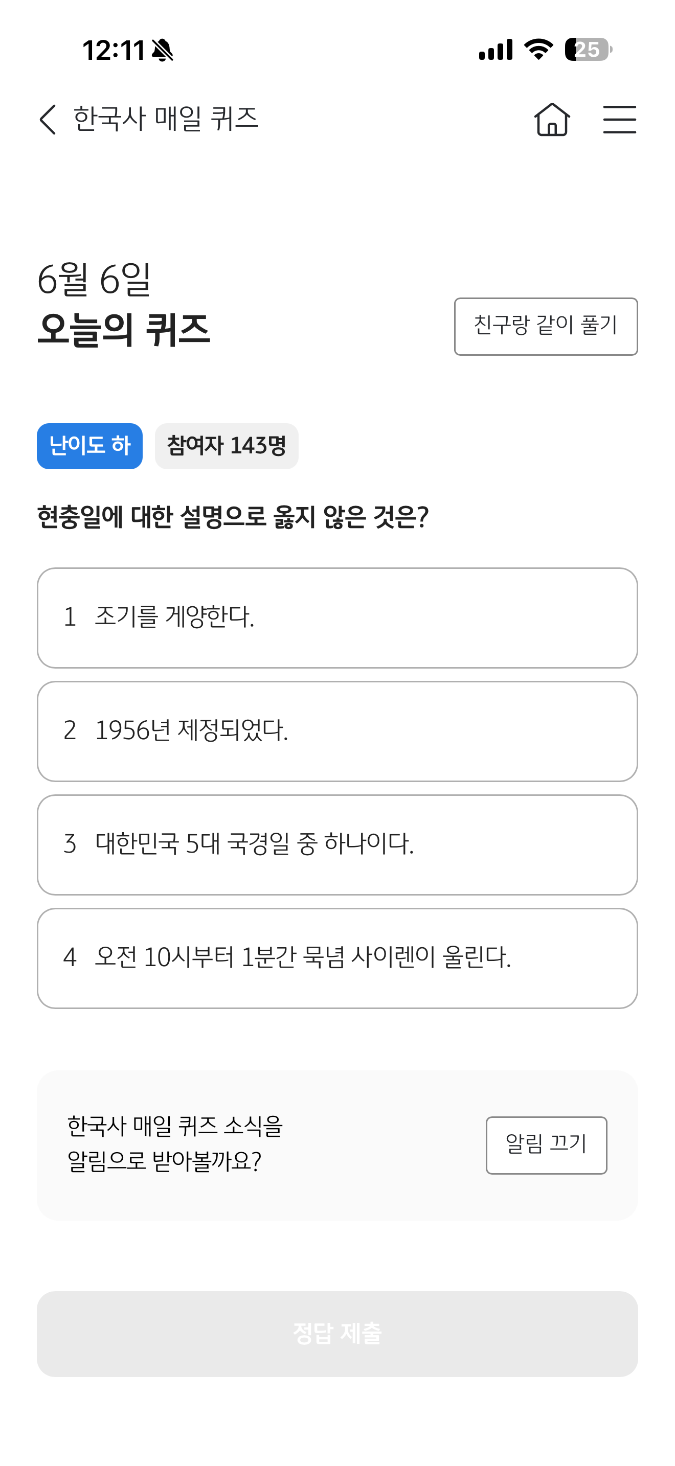Choose answer 3 대한민국 5대 국경일
This screenshot has width=675, height=1466.
[337, 845]
